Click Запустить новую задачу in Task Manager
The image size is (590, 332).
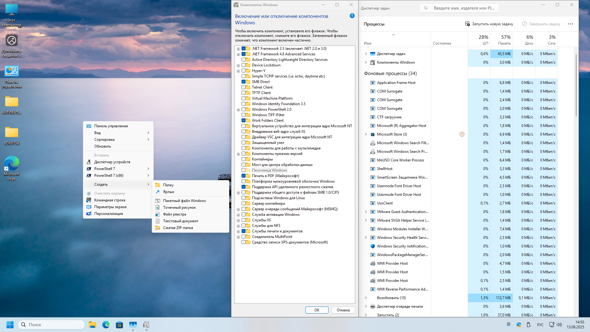[x=489, y=24]
